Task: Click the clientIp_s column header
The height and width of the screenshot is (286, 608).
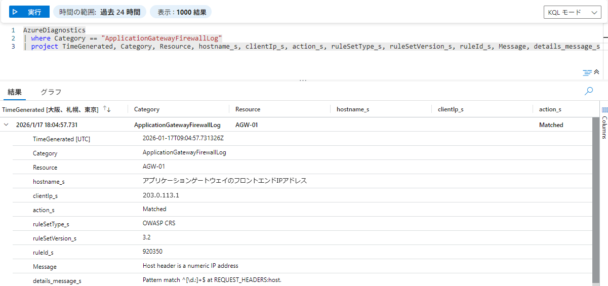Action: click(x=451, y=109)
